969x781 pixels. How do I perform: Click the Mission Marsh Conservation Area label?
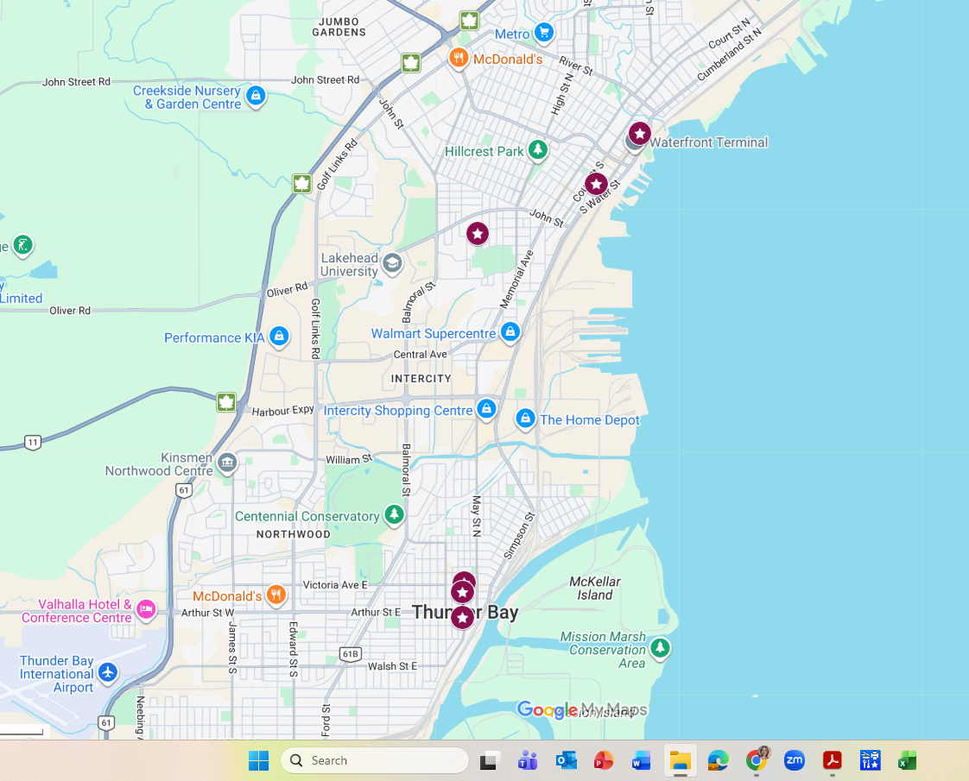point(603,650)
